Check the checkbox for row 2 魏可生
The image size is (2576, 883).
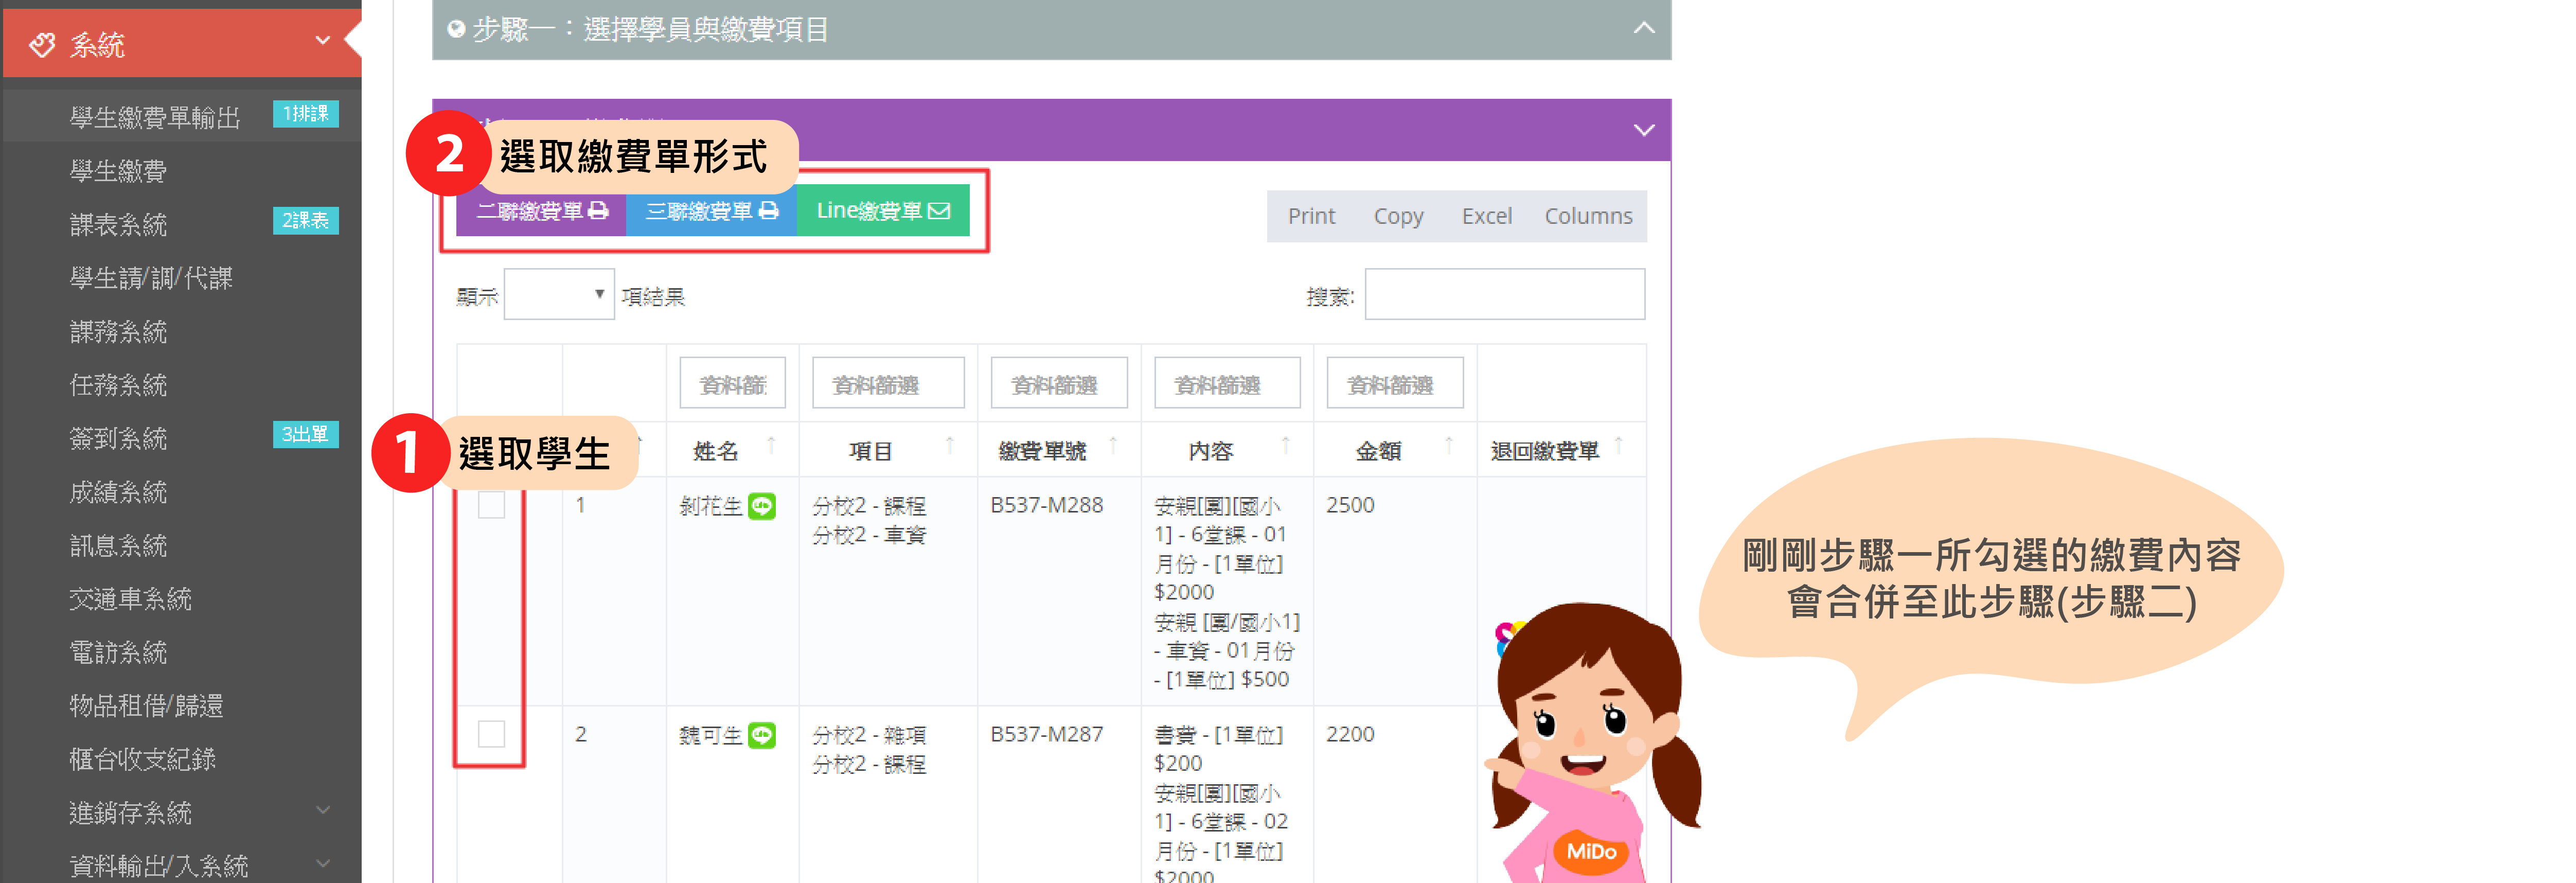pos(491,734)
